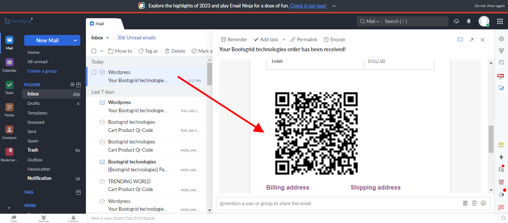Image resolution: width=508 pixels, height=223 pixels.
Task: Open the Drafts folder
Action: click(51, 103)
